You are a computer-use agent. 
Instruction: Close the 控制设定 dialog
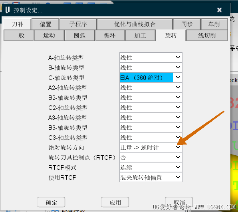click(x=219, y=10)
